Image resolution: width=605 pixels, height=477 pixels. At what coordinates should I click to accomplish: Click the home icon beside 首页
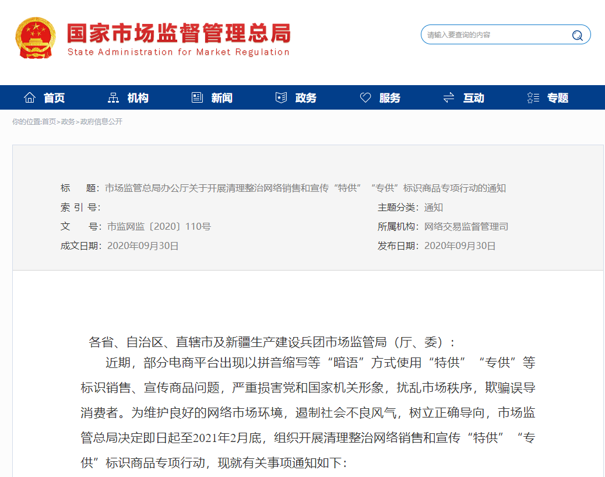[30, 98]
